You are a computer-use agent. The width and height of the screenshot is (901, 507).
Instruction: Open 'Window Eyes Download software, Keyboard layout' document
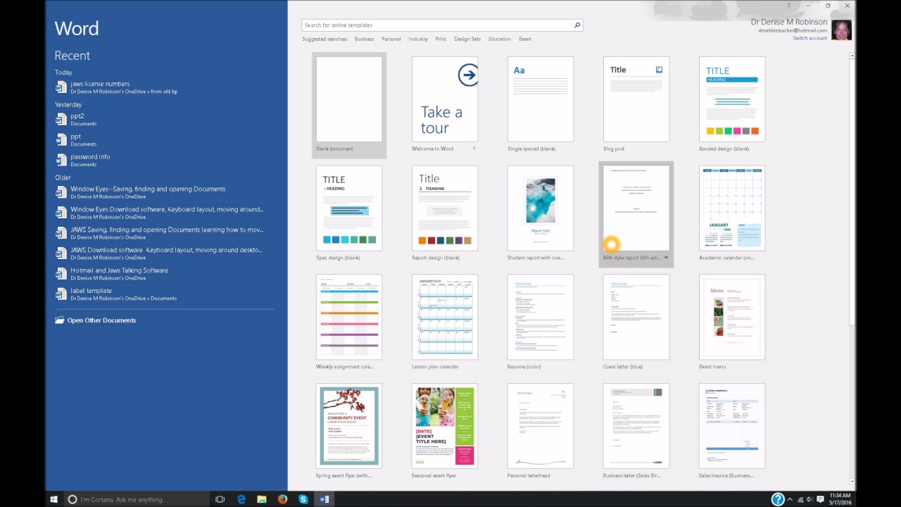click(x=163, y=213)
